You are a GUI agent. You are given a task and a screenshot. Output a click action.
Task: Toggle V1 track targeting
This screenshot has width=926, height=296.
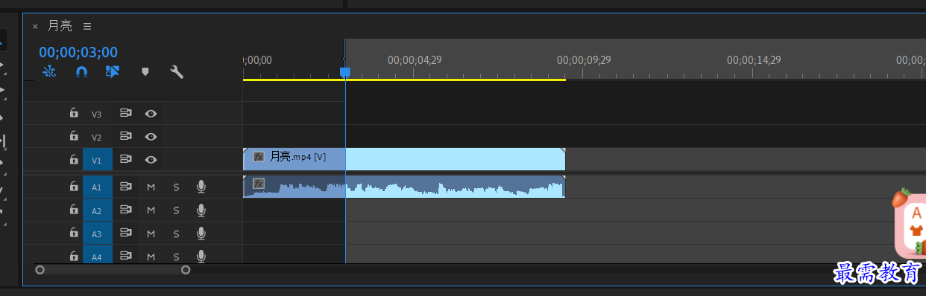tap(97, 159)
